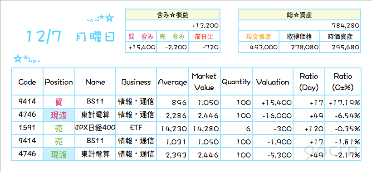Click the star decoration above the date
The image size is (372, 172).
(x=101, y=19)
